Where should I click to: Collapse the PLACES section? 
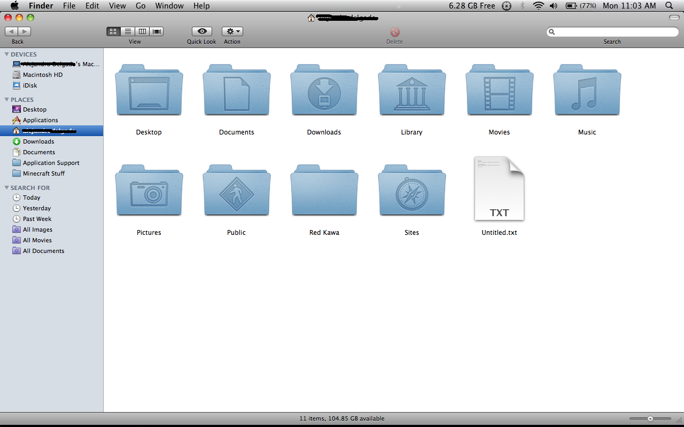pyautogui.click(x=6, y=100)
